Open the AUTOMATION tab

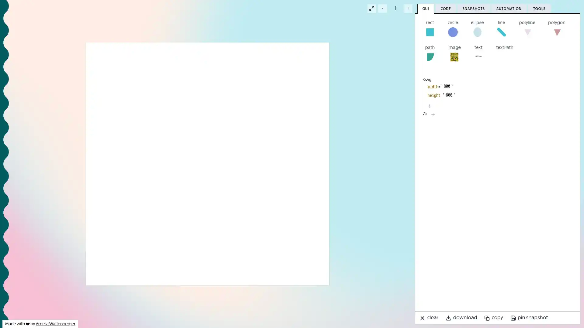point(509,9)
